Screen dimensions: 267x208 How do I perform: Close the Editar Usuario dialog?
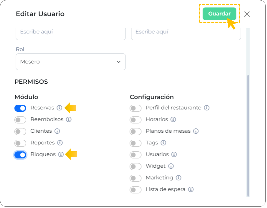247,14
